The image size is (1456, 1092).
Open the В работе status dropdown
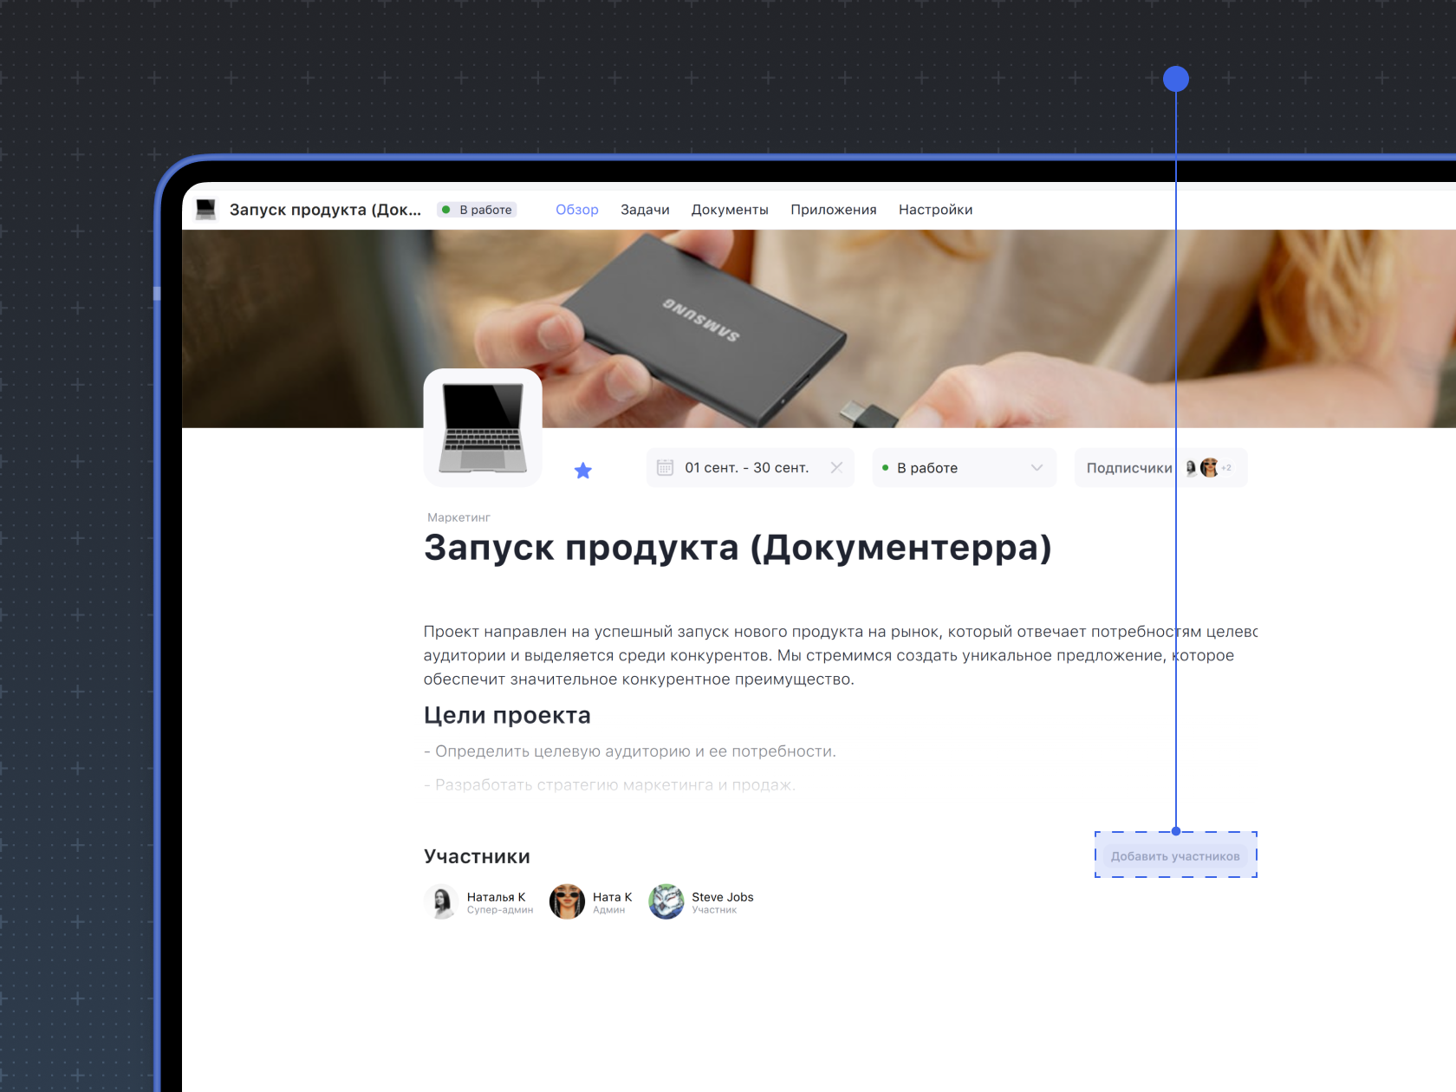tap(964, 468)
